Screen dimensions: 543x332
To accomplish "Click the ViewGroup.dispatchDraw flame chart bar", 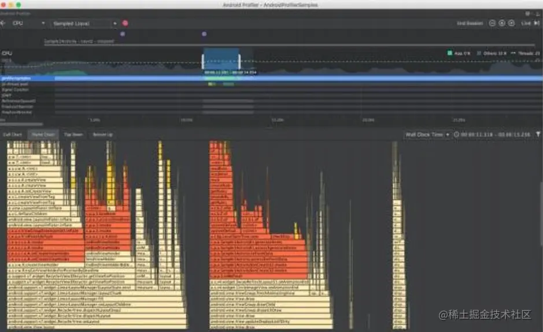I will [270, 310].
